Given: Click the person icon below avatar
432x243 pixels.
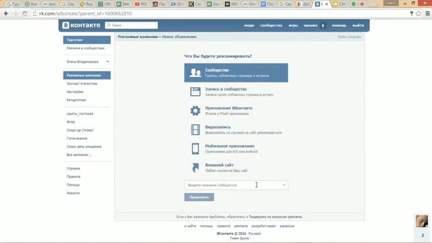Looking at the screenshot, I should point(423,236).
